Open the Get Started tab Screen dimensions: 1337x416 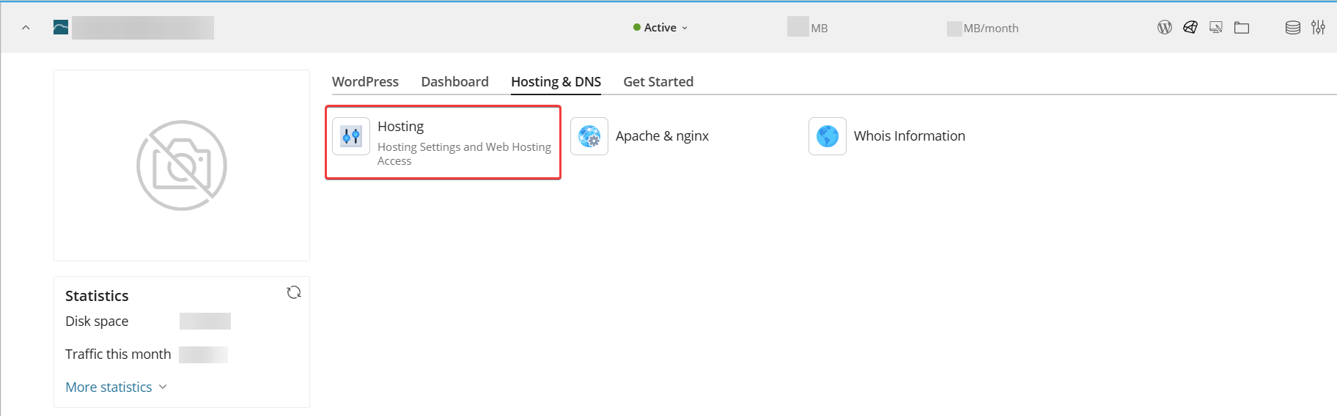tap(658, 81)
